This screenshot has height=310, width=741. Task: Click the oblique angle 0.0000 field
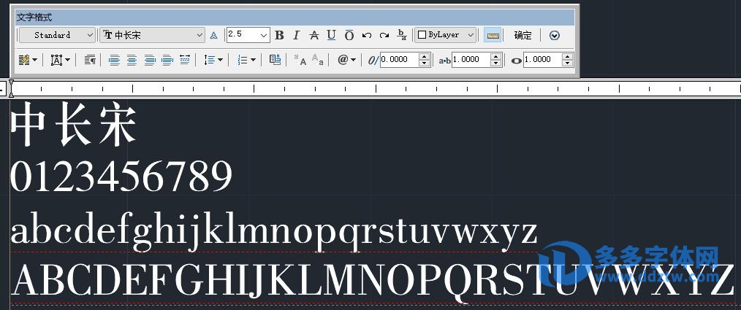pos(398,60)
